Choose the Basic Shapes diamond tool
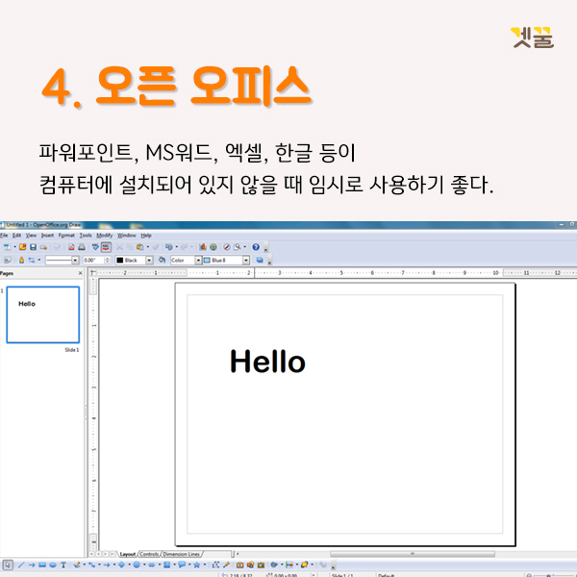This screenshot has height=577, width=577. point(121,564)
